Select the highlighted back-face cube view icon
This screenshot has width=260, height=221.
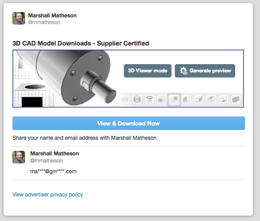[x=174, y=100]
